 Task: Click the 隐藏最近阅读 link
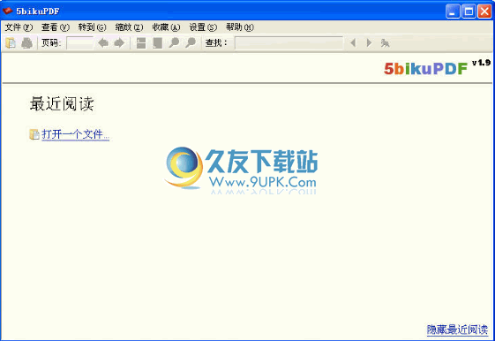457,330
